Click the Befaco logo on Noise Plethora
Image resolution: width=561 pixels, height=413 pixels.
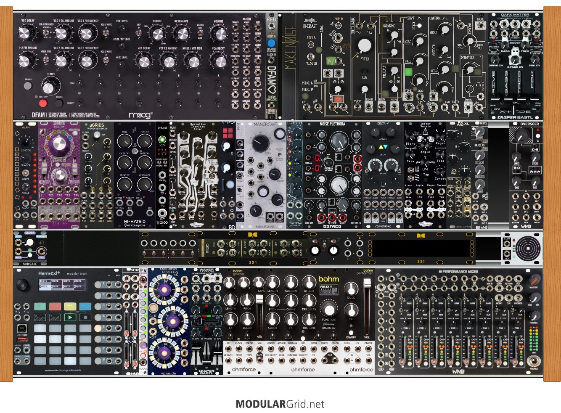click(332, 226)
